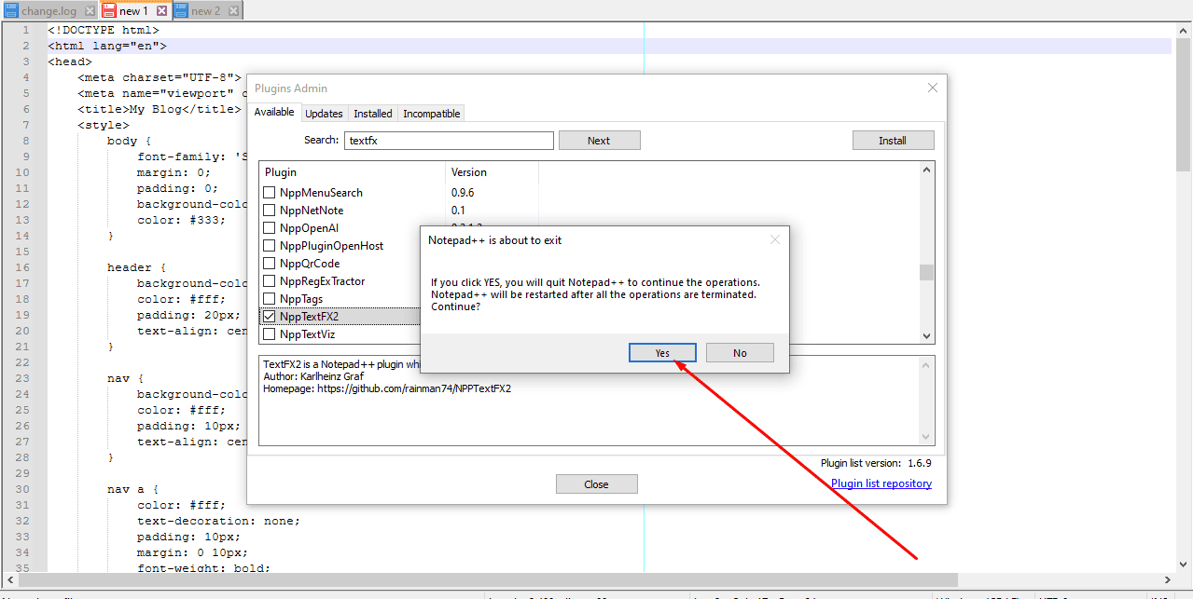This screenshot has width=1193, height=599.
Task: Open the Installed tab
Action: (x=372, y=112)
